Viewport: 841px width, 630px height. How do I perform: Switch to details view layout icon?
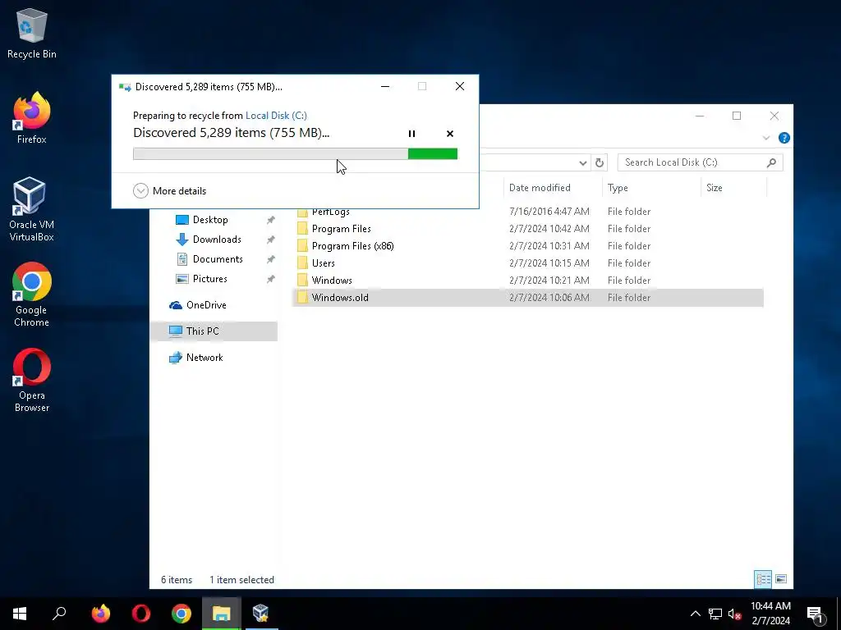pyautogui.click(x=763, y=579)
